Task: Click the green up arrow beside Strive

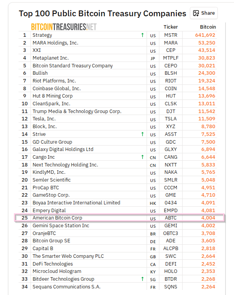Action: [142, 134]
